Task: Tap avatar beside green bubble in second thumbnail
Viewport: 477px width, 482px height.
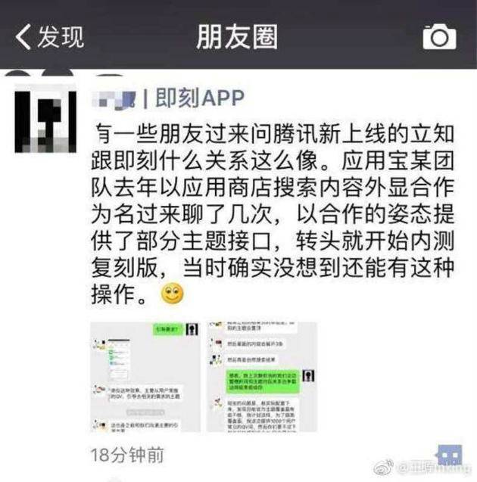Action: (x=308, y=375)
